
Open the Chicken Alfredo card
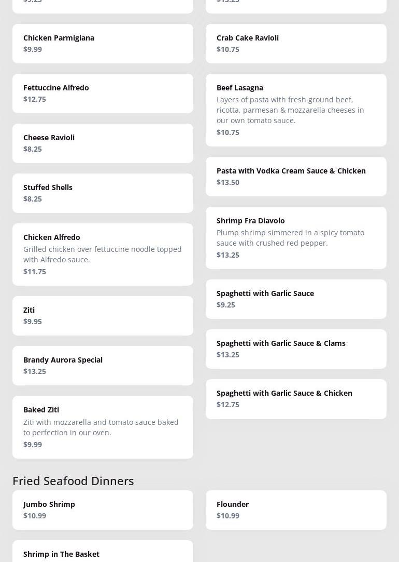pos(103,255)
